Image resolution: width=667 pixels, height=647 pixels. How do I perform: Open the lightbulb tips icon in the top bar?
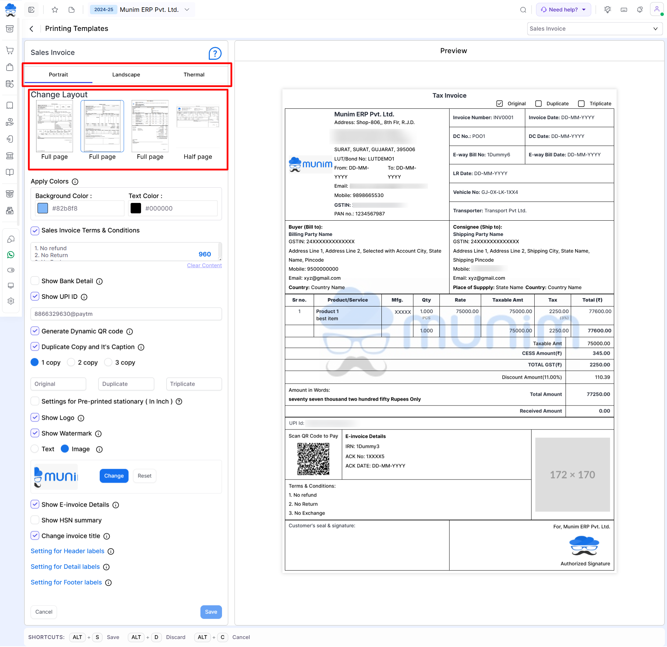pyautogui.click(x=608, y=10)
